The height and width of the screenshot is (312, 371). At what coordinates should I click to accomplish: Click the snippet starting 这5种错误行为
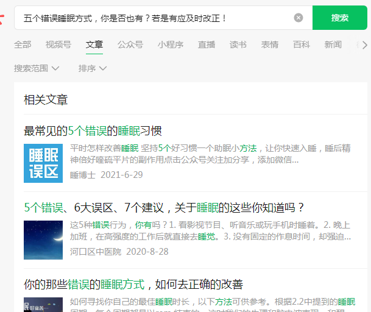coord(210,231)
